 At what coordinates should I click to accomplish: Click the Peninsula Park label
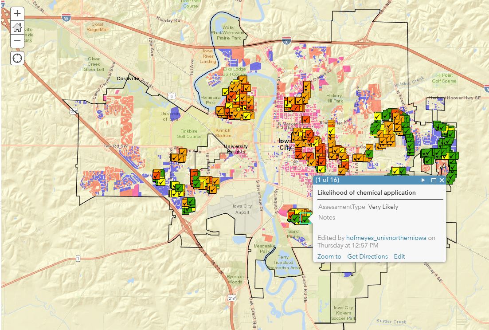click(x=211, y=100)
